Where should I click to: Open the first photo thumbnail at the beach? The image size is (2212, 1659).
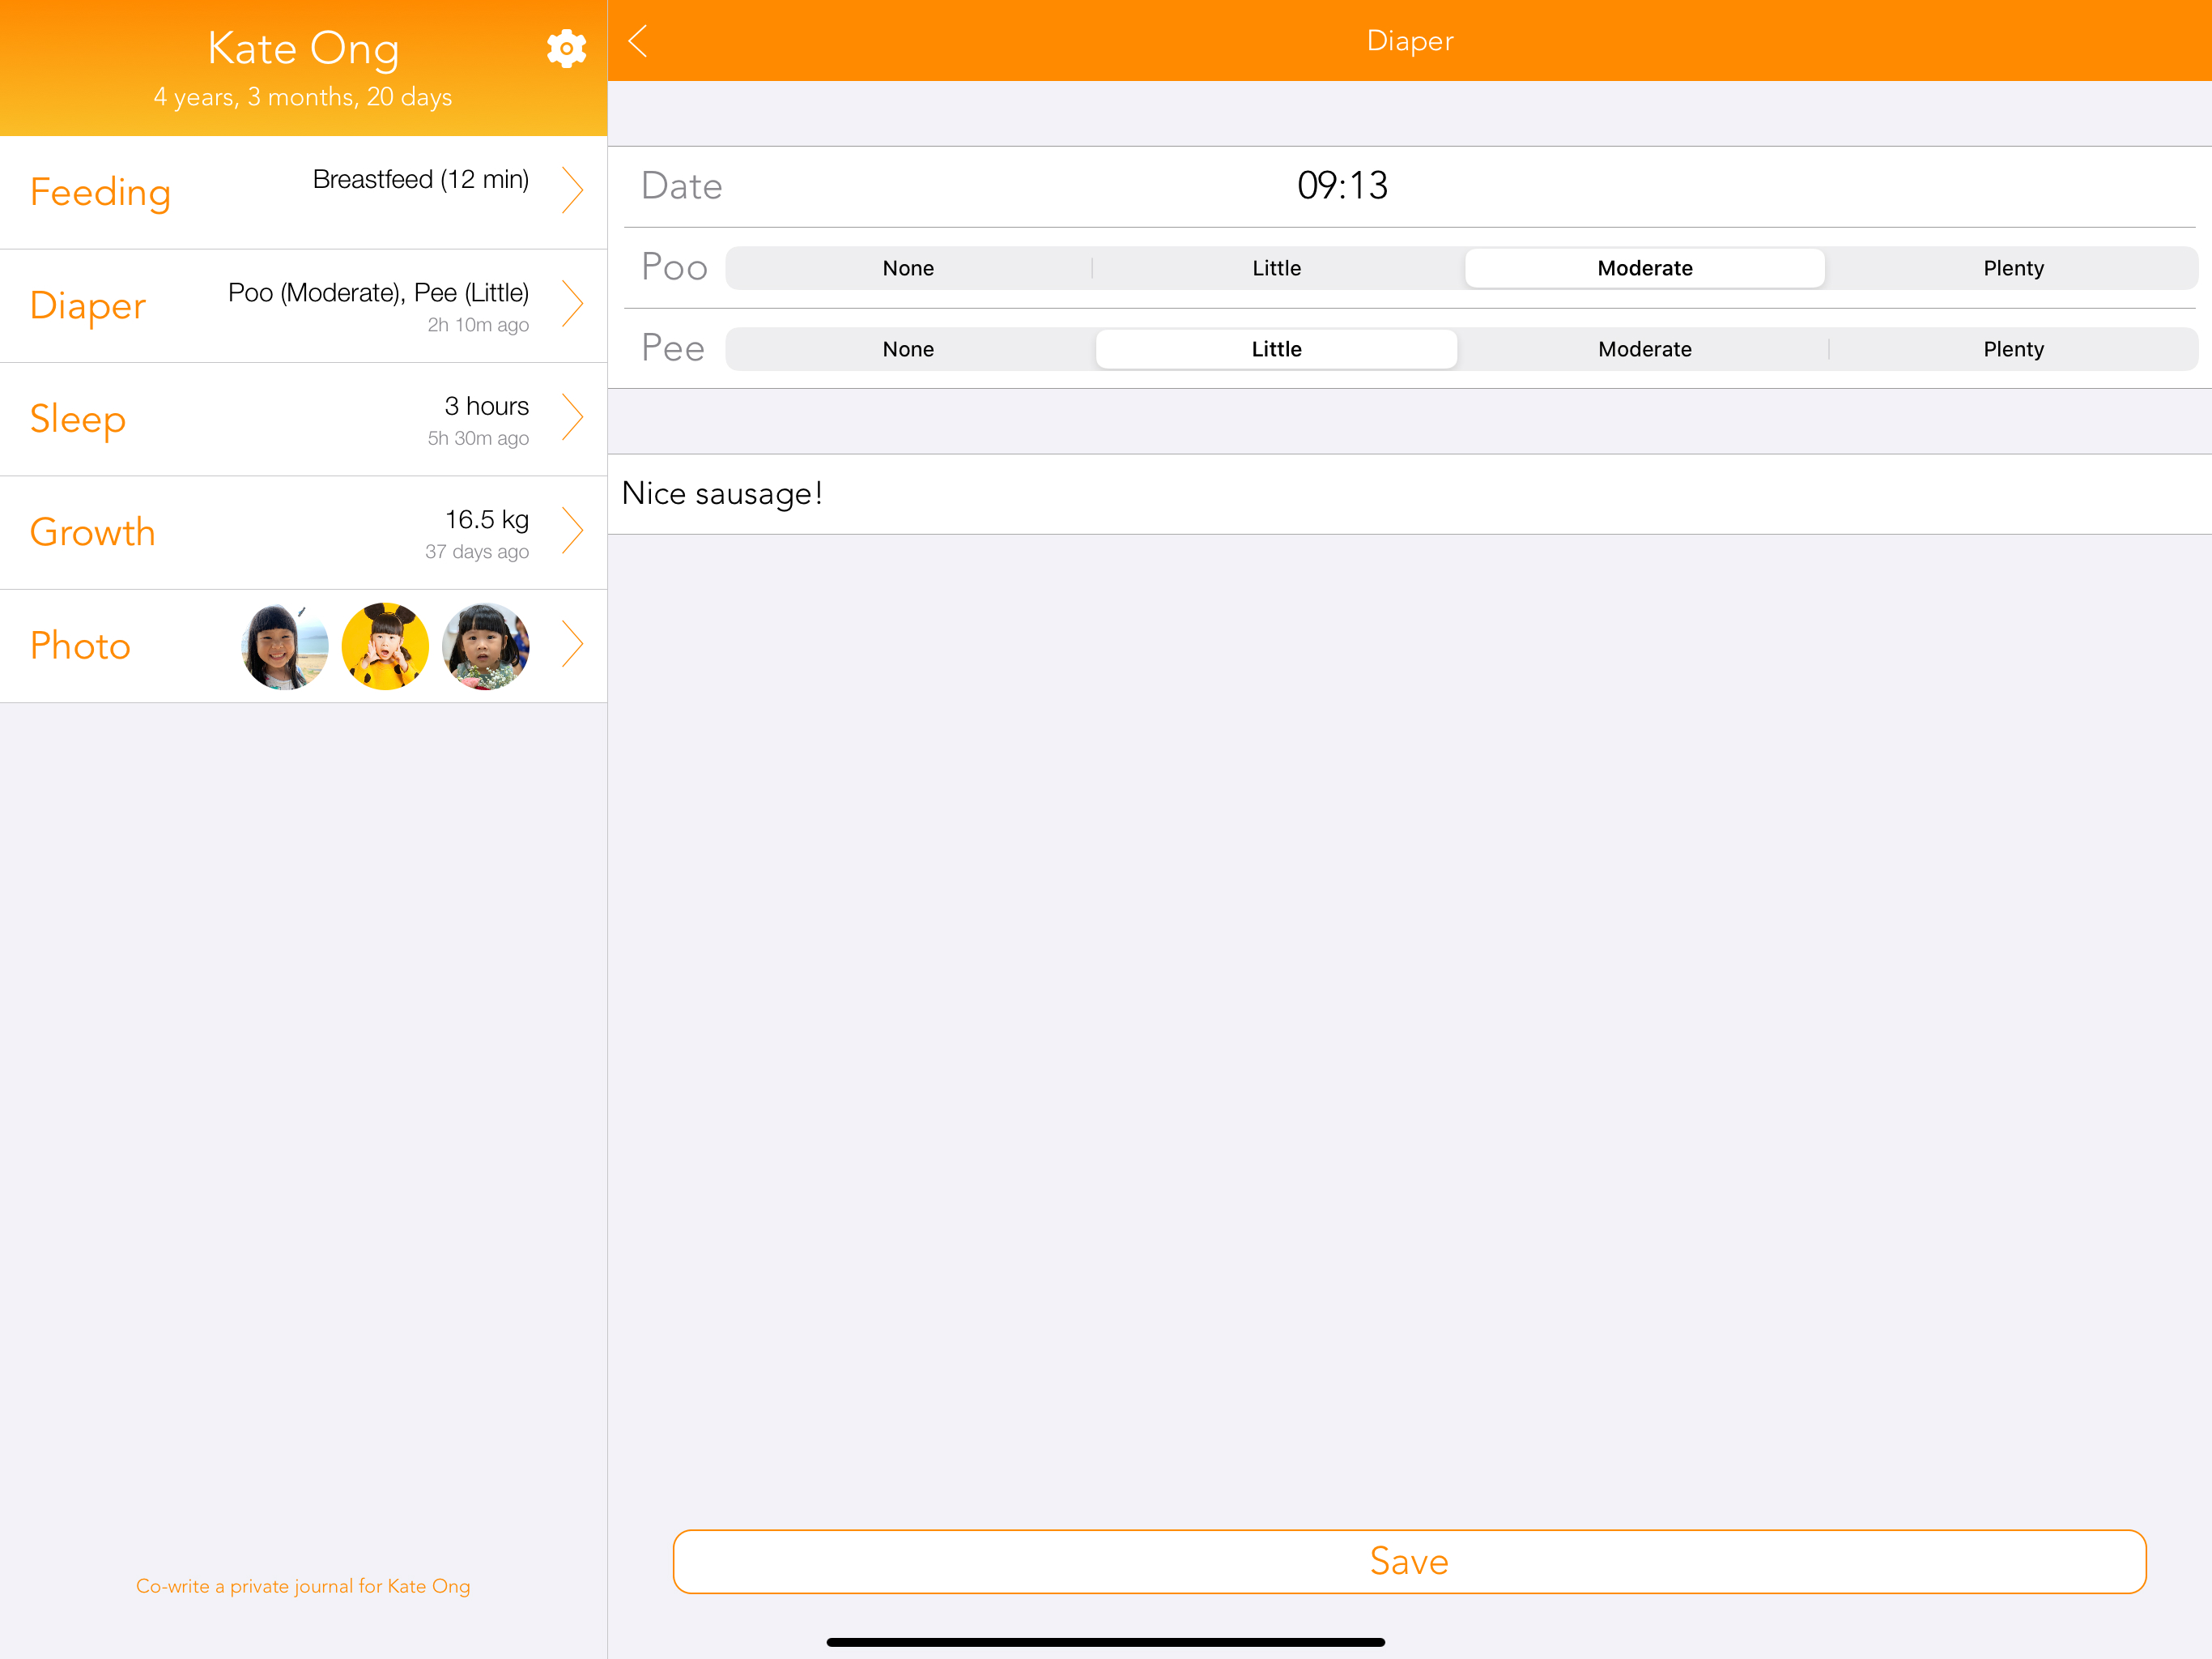pyautogui.click(x=285, y=646)
